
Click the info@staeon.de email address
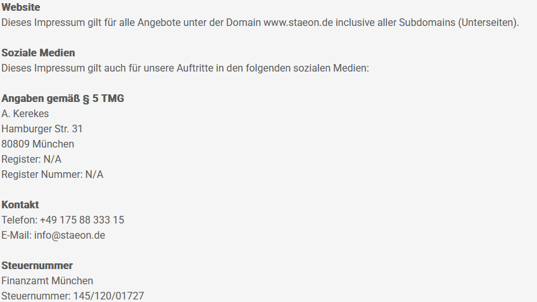point(70,236)
